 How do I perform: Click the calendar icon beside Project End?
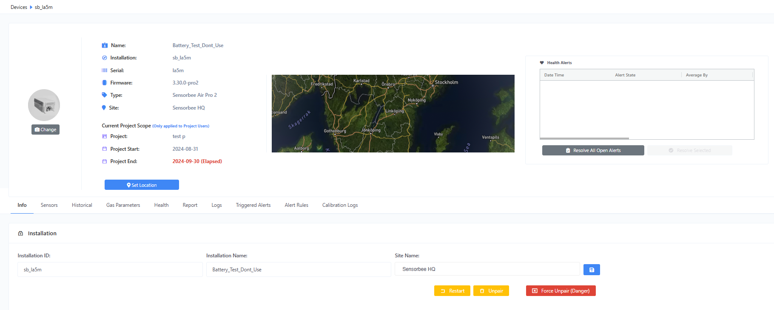(x=105, y=161)
